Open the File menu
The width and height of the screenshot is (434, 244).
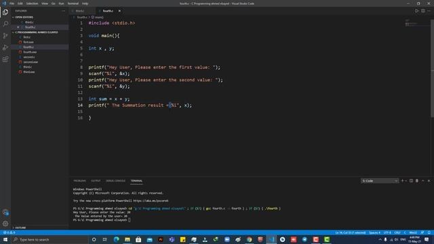click(x=12, y=3)
